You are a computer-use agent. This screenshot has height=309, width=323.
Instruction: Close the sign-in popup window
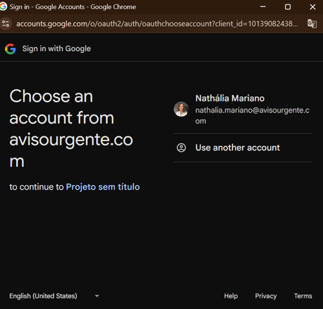point(313,7)
